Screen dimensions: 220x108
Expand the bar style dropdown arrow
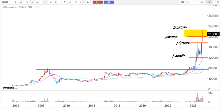click(60, 2)
